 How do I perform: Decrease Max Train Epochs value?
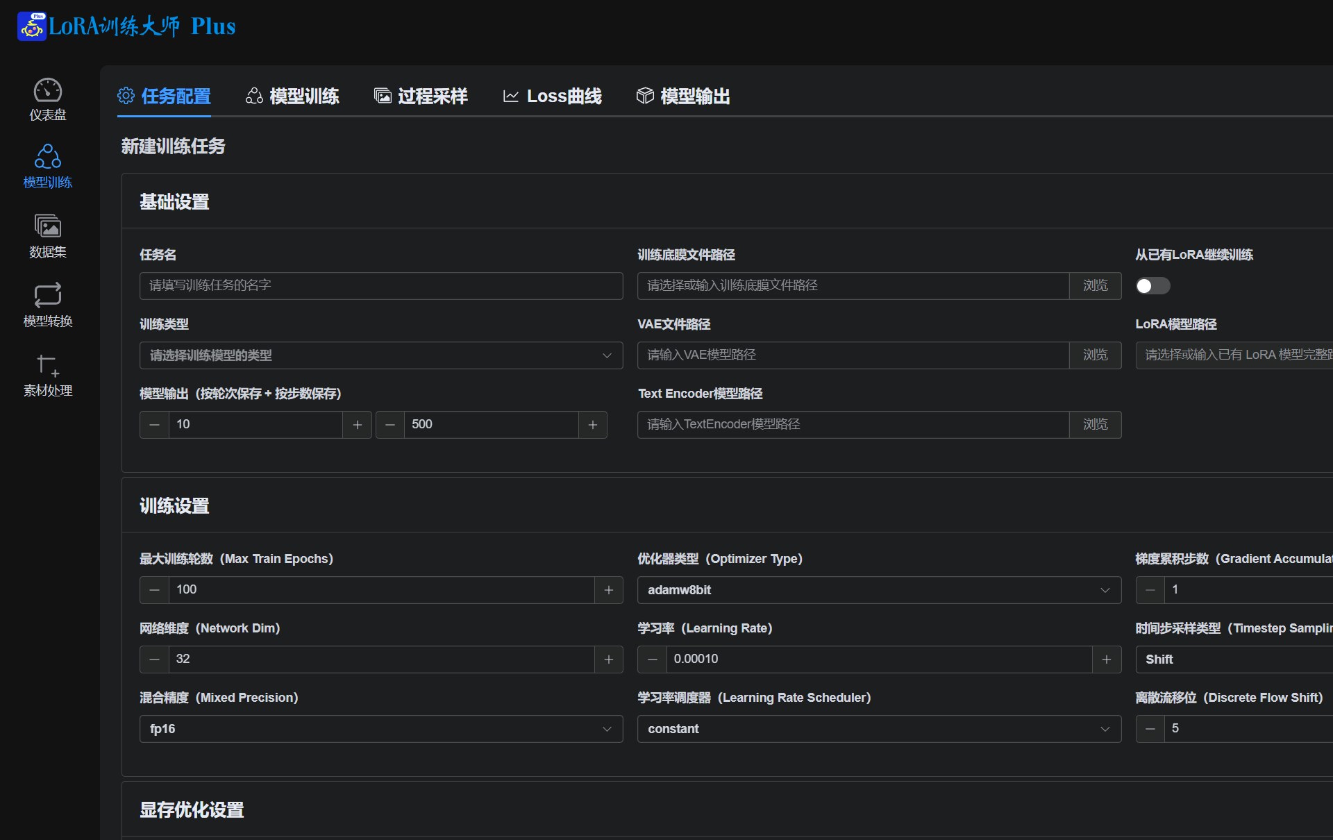tap(154, 590)
